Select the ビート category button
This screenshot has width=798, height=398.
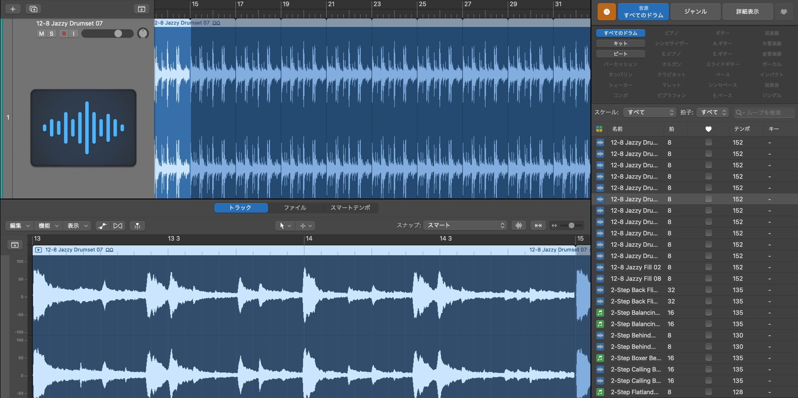pos(621,54)
